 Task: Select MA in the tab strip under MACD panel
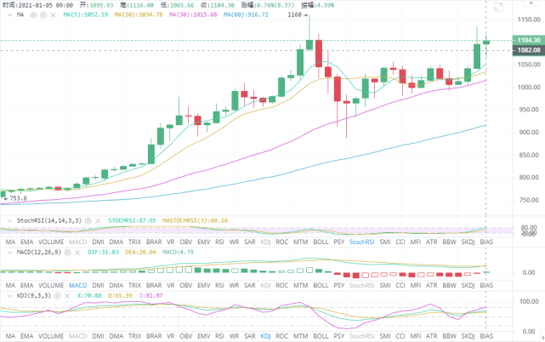[10, 285]
